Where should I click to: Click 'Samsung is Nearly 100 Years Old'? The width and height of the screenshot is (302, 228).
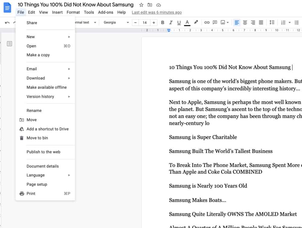[x=208, y=186]
